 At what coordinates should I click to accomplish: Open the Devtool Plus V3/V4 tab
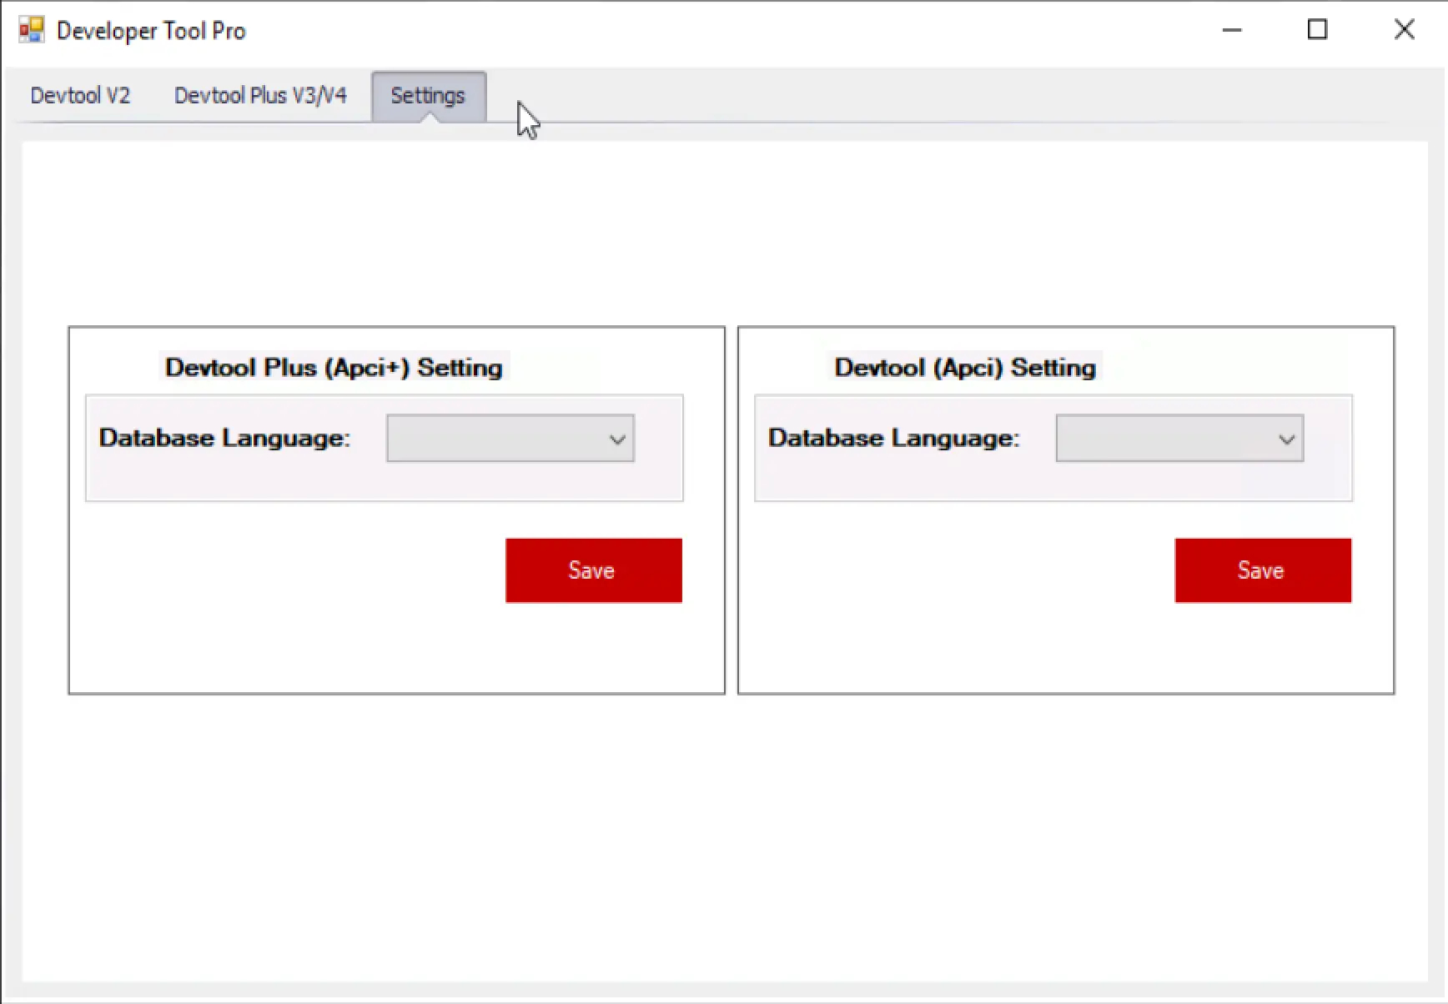pos(259,96)
